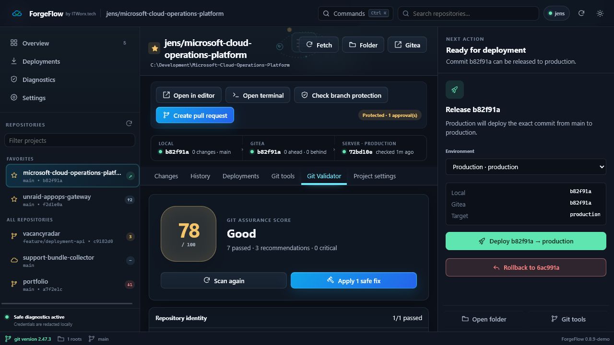Click the arrow badge on microsoft-cloud-operations-platform row
This screenshot has height=345, width=614.
point(130,176)
